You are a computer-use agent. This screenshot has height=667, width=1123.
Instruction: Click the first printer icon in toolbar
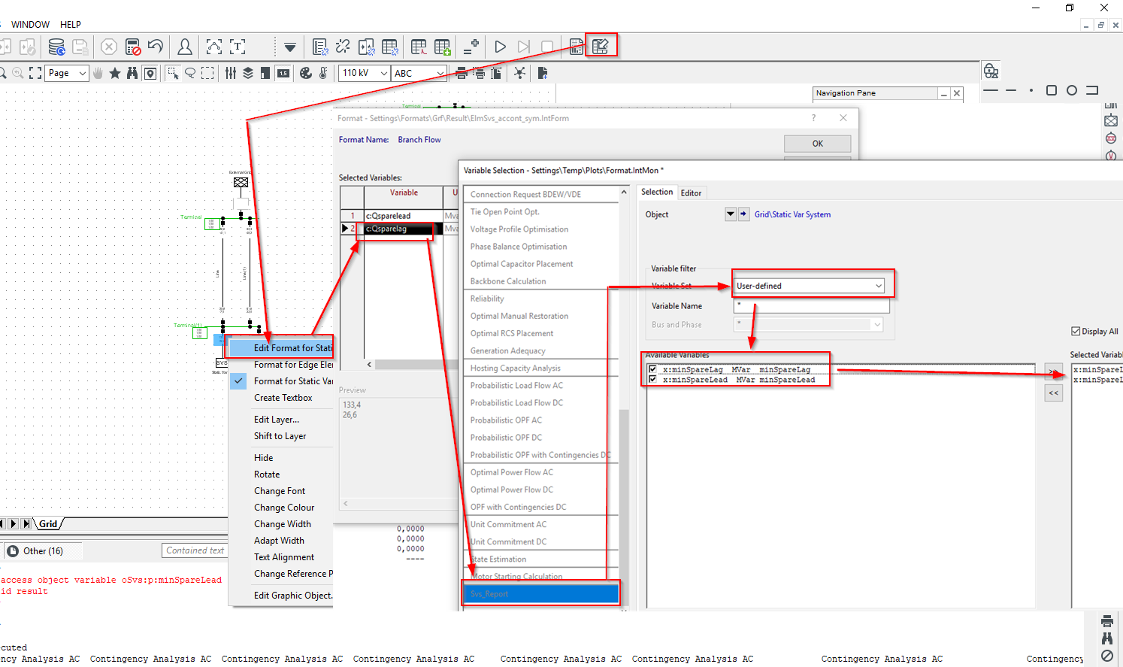(462, 73)
